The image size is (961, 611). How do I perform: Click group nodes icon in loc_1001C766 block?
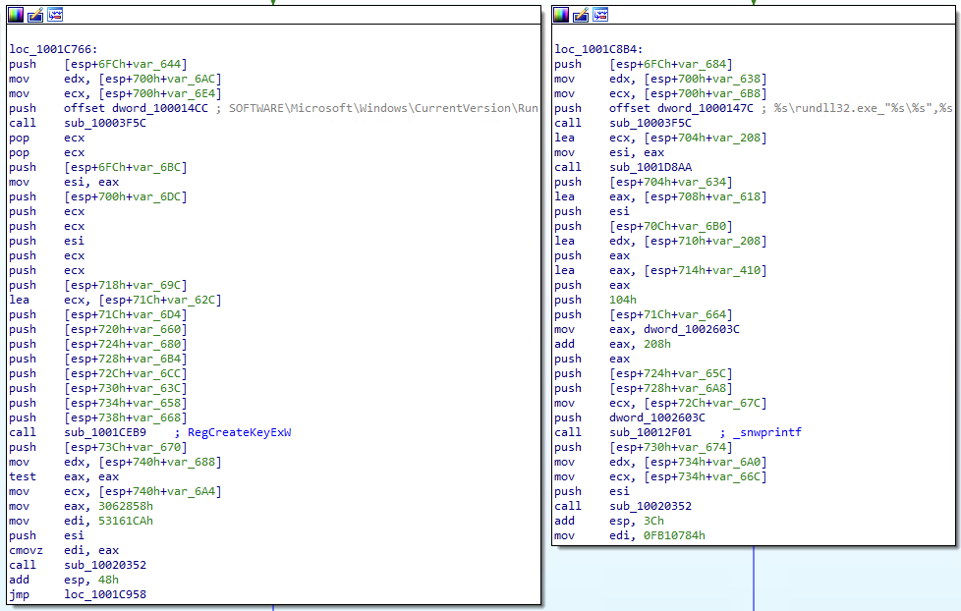55,16
